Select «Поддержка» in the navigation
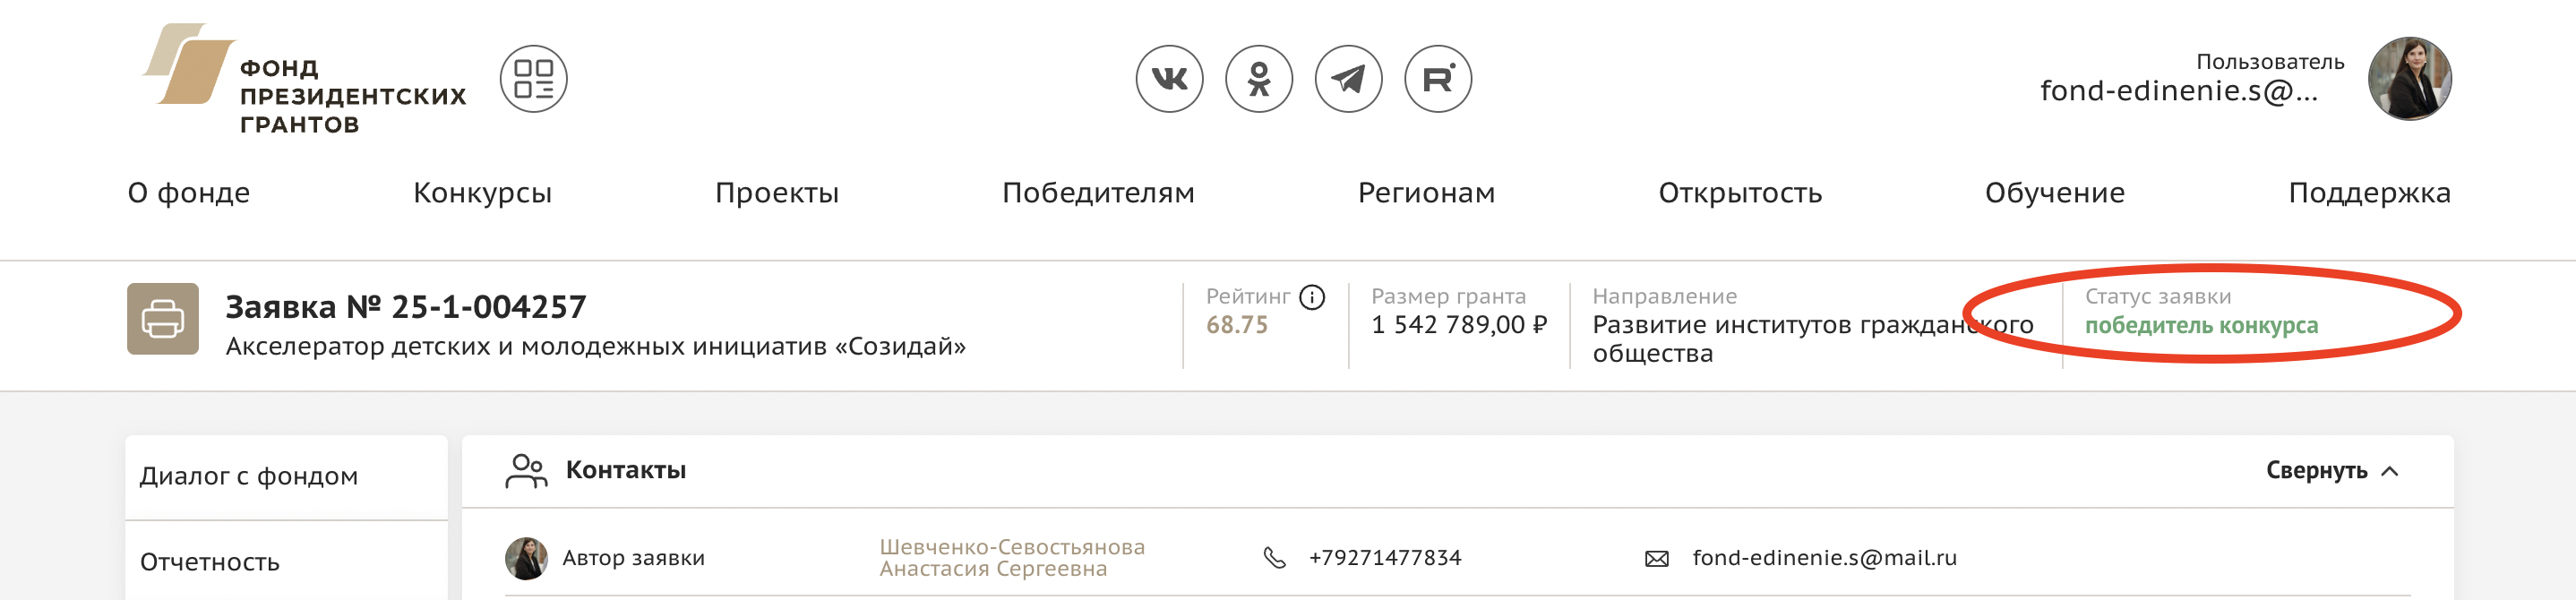Viewport: 2576px width, 600px height. coord(2368,192)
